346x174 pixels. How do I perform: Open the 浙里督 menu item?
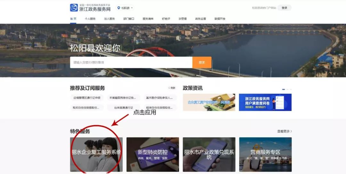click(183, 19)
